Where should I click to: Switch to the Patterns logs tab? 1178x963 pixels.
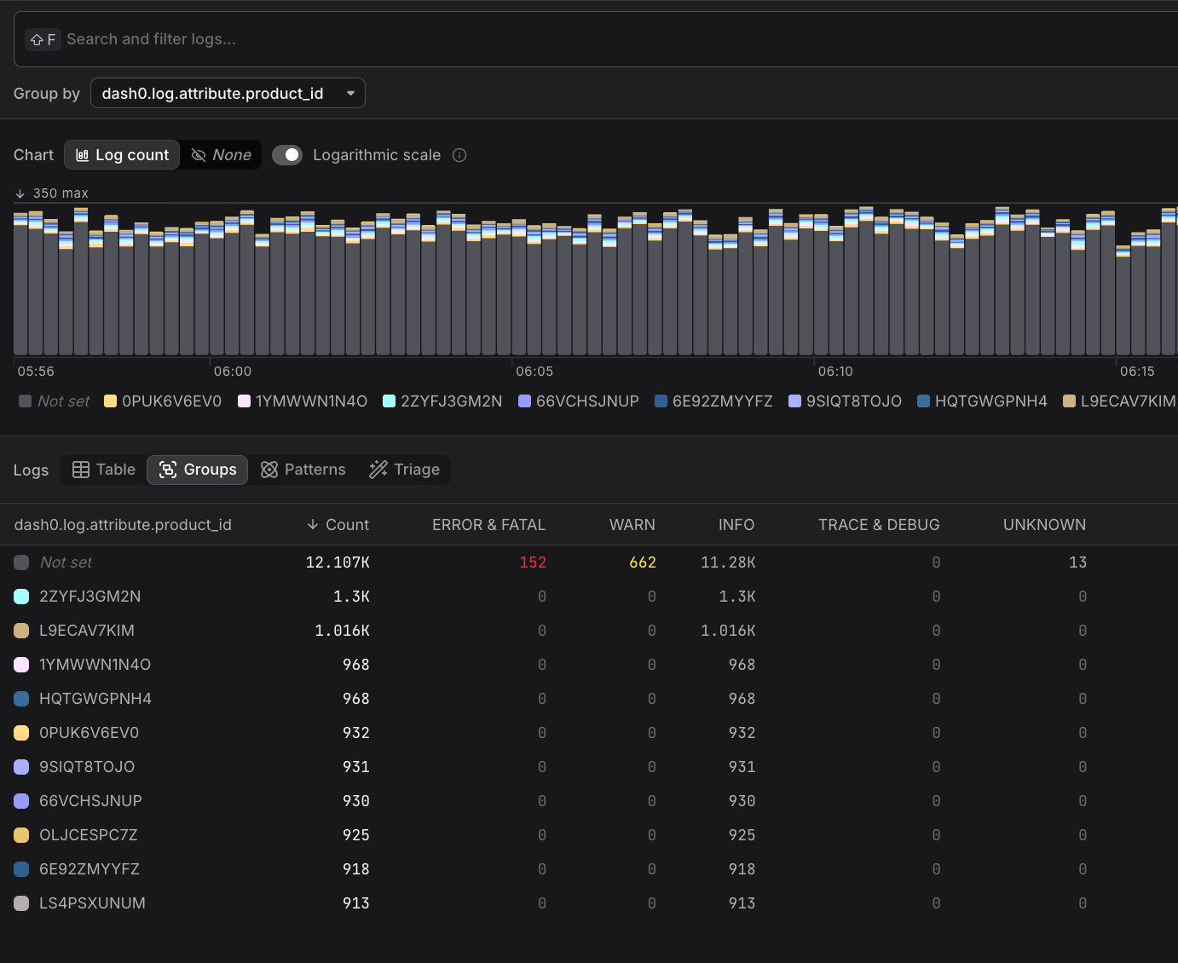[x=303, y=470]
